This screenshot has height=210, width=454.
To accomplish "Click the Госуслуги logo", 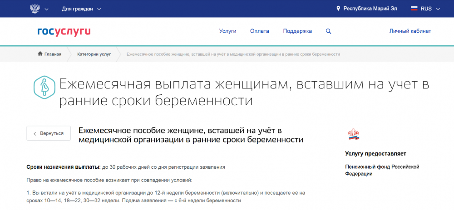I will (64, 31).
